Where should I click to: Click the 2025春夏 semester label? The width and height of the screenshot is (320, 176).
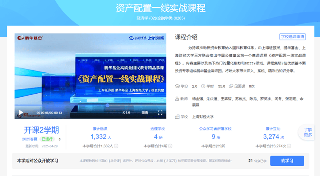(30, 139)
